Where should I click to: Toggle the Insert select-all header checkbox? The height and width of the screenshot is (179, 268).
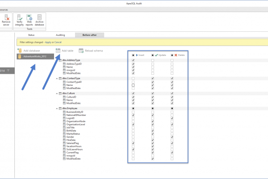pos(133,55)
